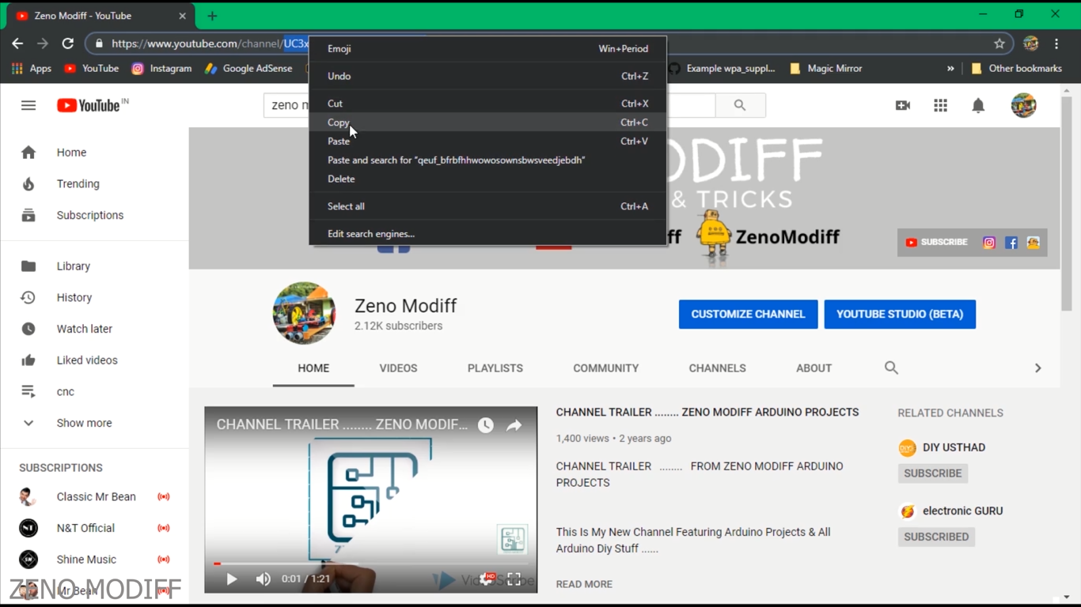The width and height of the screenshot is (1081, 607).
Task: Show more channel tabs with right chevron
Action: (x=1038, y=368)
